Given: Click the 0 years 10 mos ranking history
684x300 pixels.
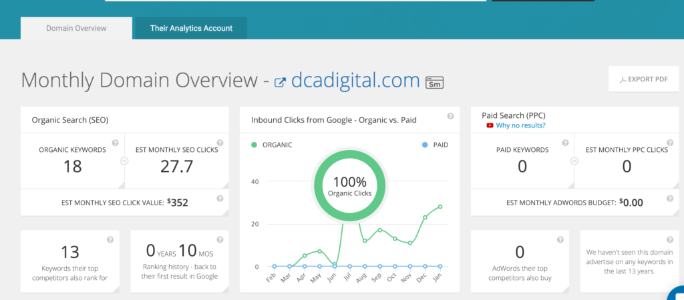Looking at the screenshot, I should click(179, 251).
